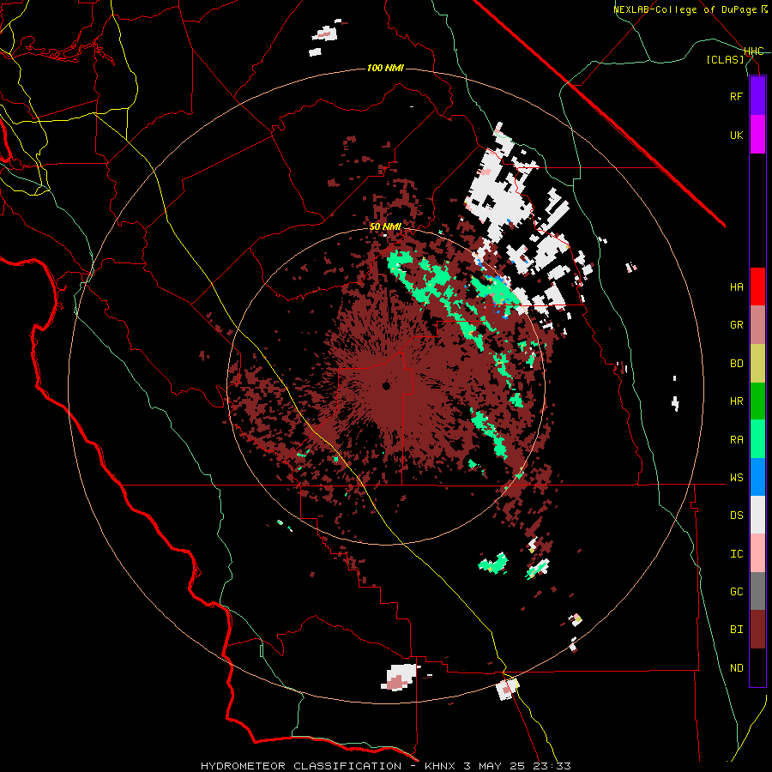
Task: Click the red HA color swatch in legend
Action: coord(757,286)
